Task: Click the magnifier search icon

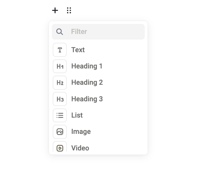Action: [x=60, y=32]
